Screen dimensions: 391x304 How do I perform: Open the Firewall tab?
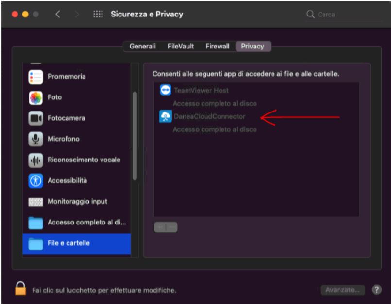click(x=218, y=47)
